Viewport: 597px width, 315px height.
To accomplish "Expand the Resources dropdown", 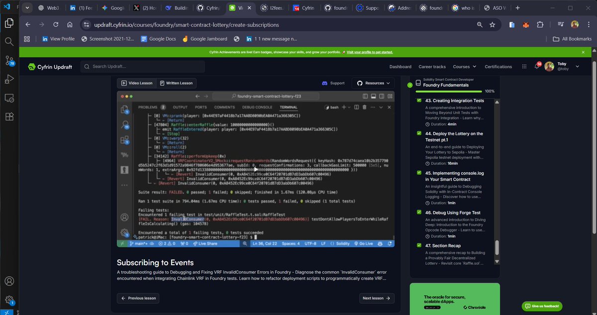I will point(374,83).
